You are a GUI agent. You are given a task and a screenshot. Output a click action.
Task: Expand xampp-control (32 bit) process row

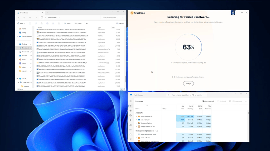tap(136, 127)
